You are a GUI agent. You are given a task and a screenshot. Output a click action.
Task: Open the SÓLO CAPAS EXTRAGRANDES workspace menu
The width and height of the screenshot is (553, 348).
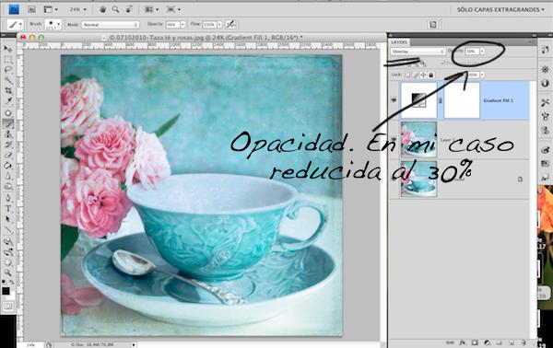[500, 9]
